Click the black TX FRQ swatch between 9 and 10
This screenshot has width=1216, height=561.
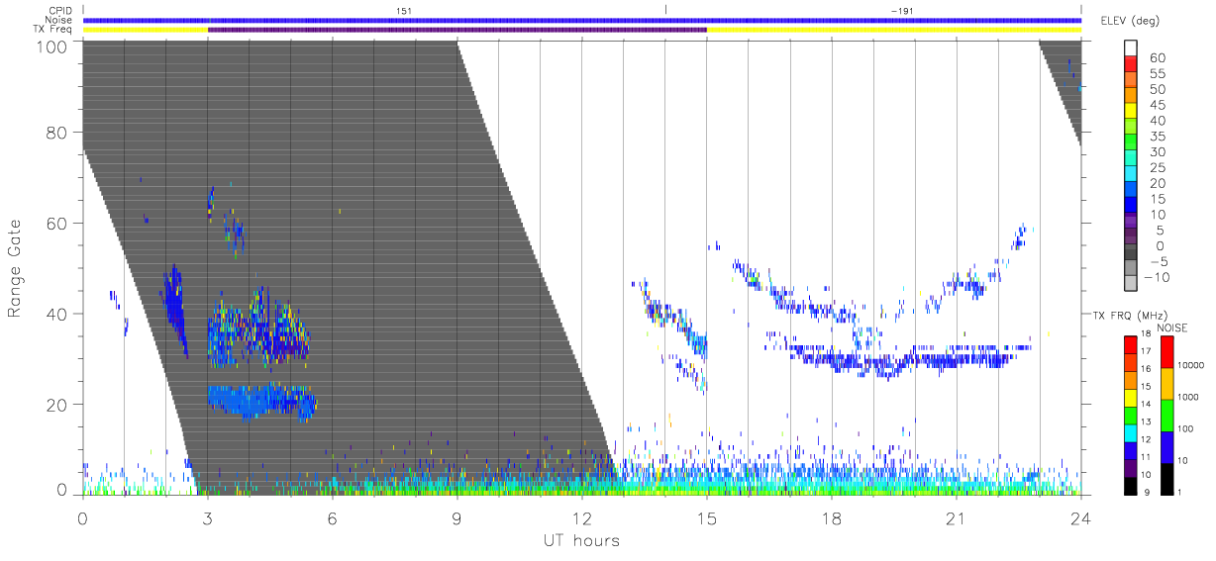click(x=1131, y=485)
